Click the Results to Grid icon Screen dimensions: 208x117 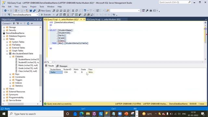(x=88, y=15)
